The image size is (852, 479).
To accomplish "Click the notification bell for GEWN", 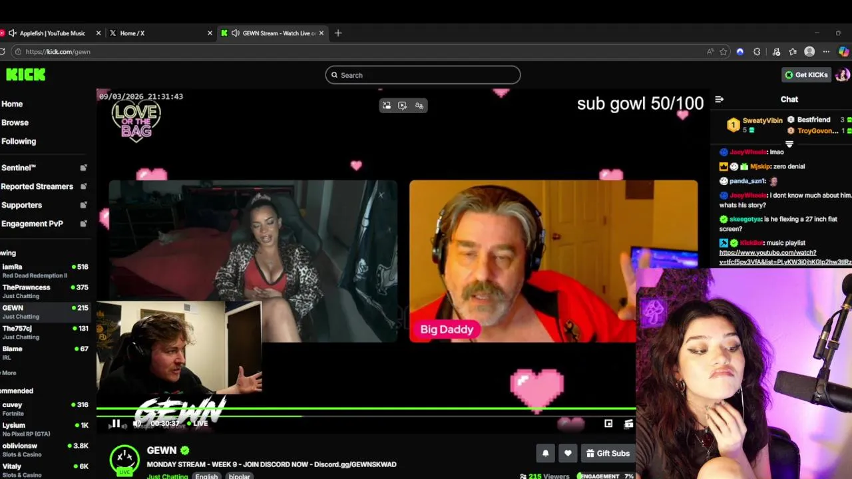I will [545, 453].
